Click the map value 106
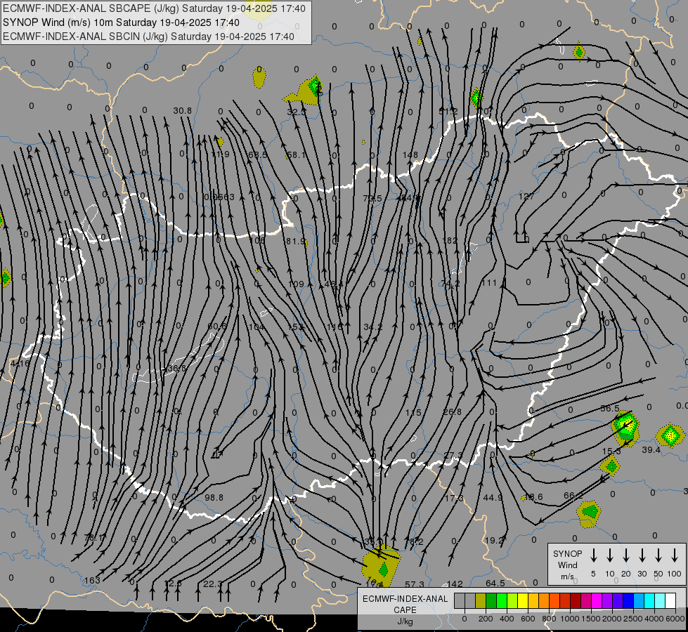This screenshot has width=688, height=632. pyautogui.click(x=257, y=240)
